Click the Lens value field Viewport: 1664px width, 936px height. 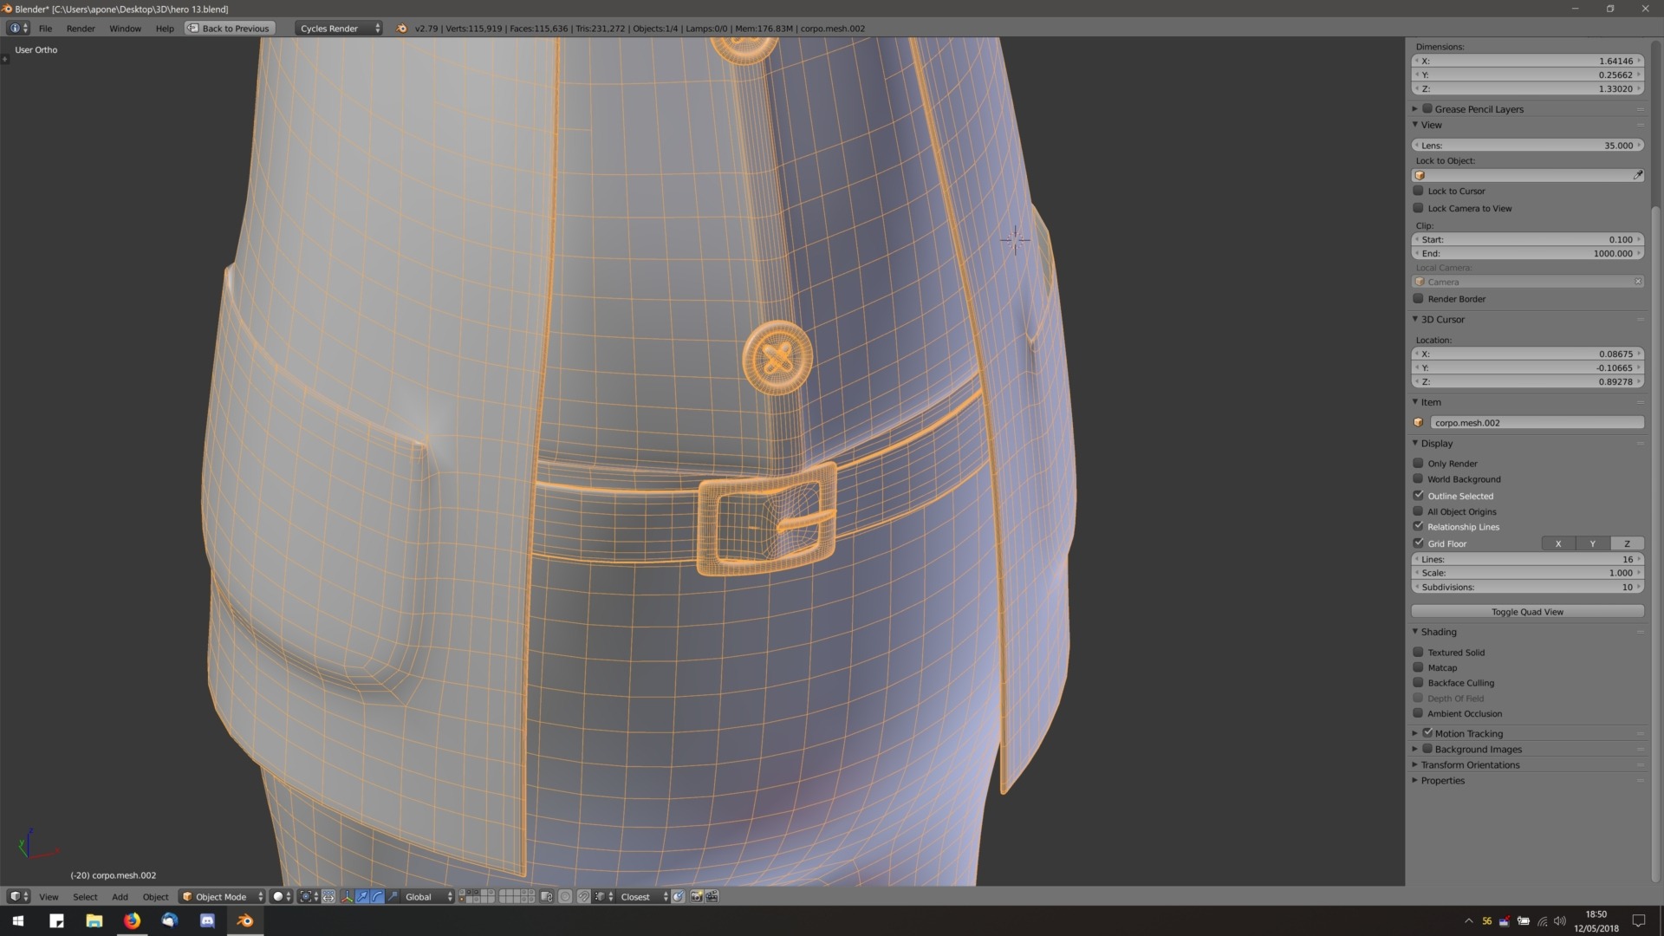[1527, 146]
